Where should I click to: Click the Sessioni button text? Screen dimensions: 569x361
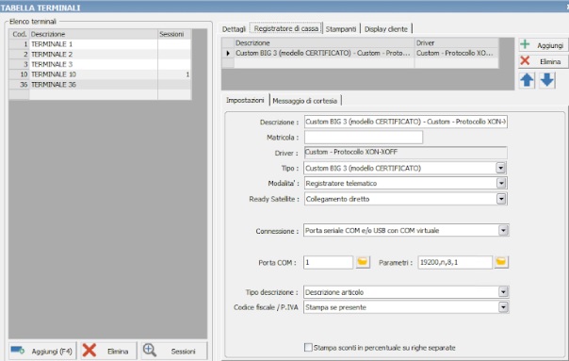(x=183, y=352)
